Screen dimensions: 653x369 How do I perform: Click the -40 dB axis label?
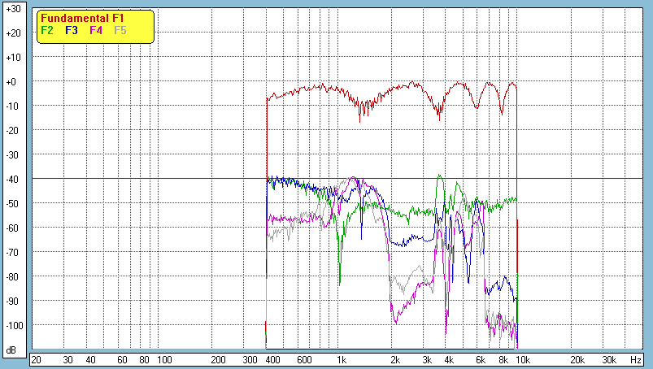tap(12, 180)
